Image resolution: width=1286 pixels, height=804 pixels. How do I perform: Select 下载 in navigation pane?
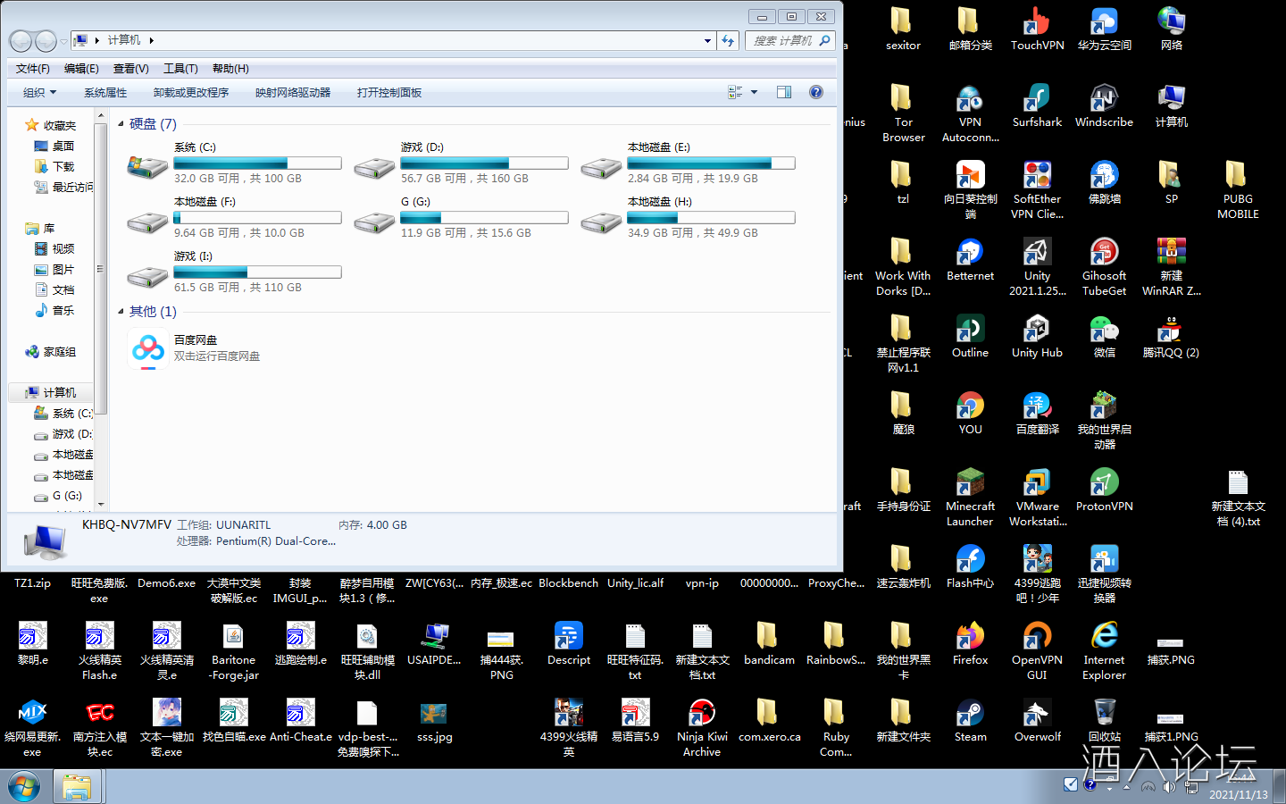(54, 166)
